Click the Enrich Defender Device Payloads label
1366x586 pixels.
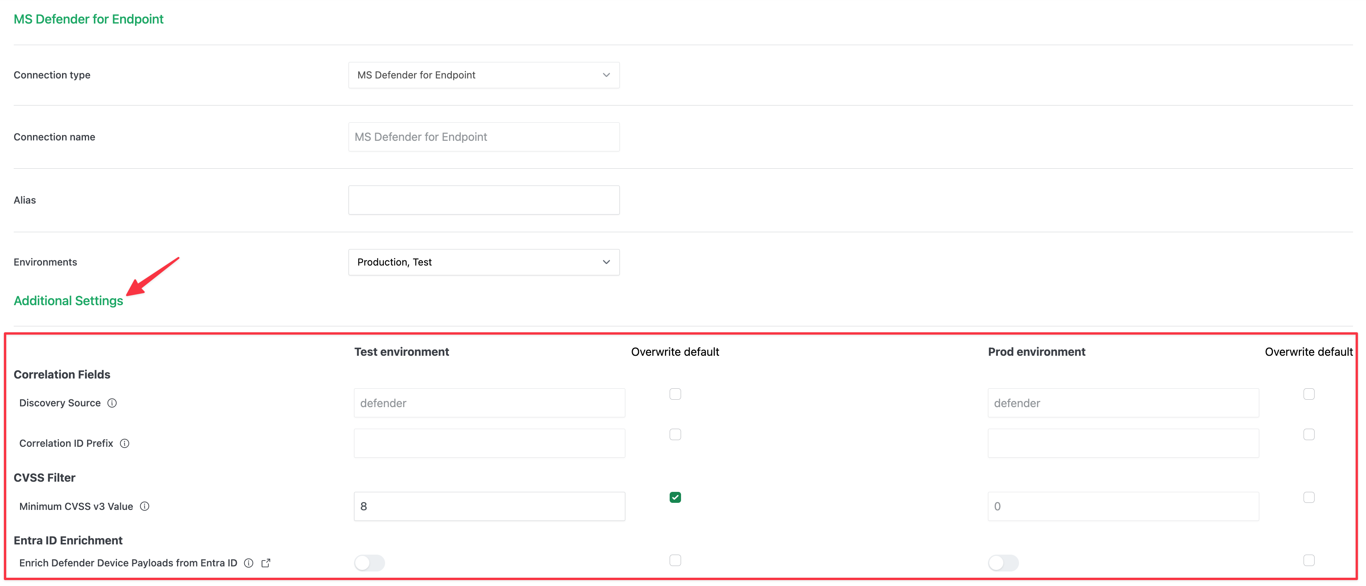(128, 563)
